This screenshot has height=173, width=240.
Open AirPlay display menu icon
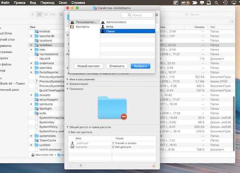[x=234, y=3]
